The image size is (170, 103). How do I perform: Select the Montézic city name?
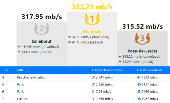click(x=92, y=31)
